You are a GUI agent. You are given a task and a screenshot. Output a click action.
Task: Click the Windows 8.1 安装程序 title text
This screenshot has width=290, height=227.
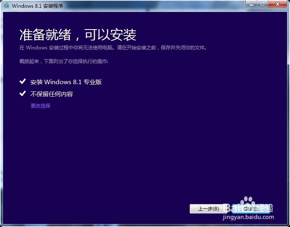(x=37, y=6)
